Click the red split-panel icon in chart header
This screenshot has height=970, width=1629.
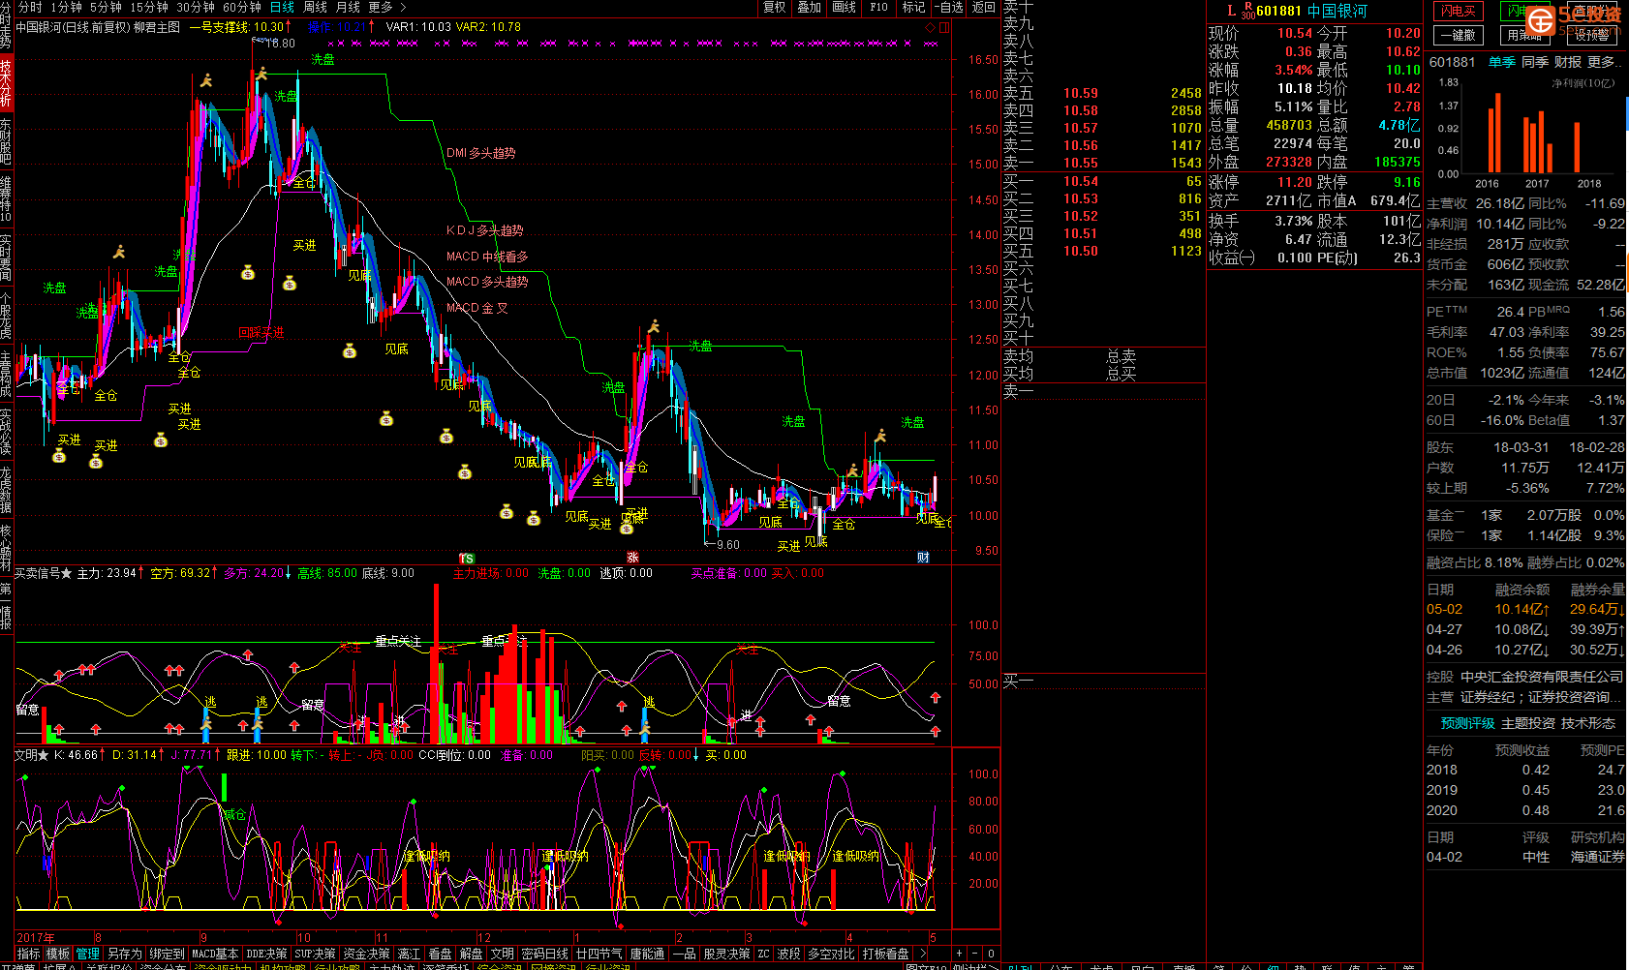(x=944, y=27)
